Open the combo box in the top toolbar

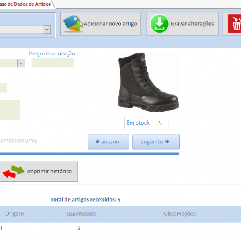click(x=47, y=29)
